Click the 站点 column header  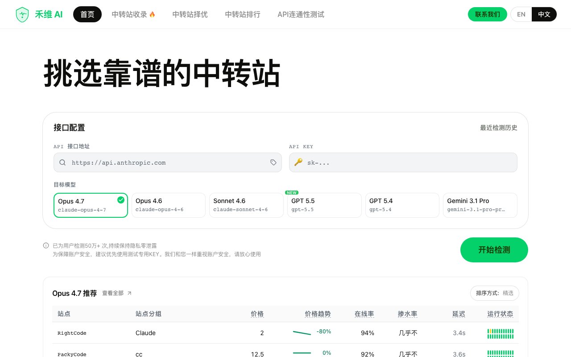(x=64, y=314)
